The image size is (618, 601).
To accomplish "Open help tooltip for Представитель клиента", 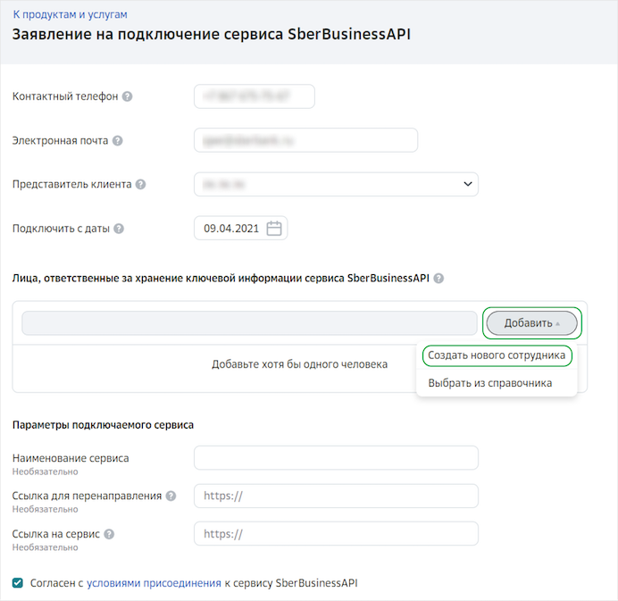I will pos(141,185).
